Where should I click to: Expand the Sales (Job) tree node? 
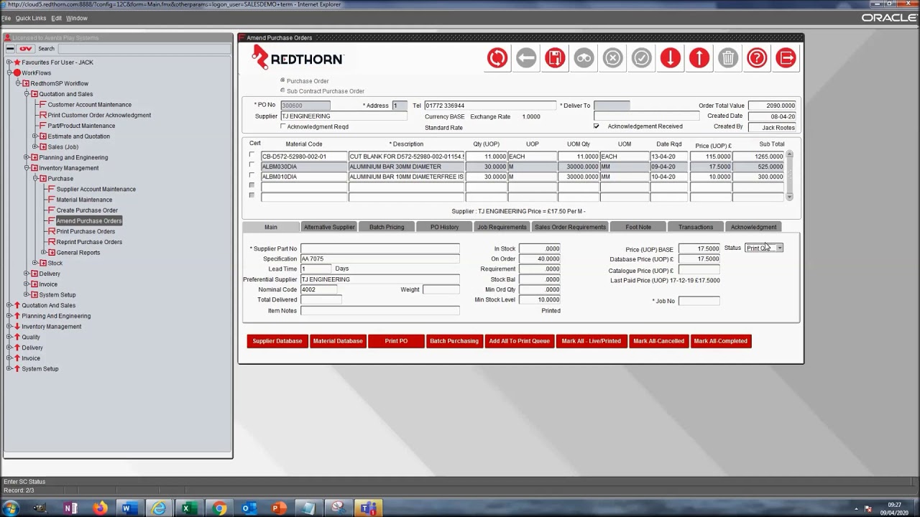point(34,146)
